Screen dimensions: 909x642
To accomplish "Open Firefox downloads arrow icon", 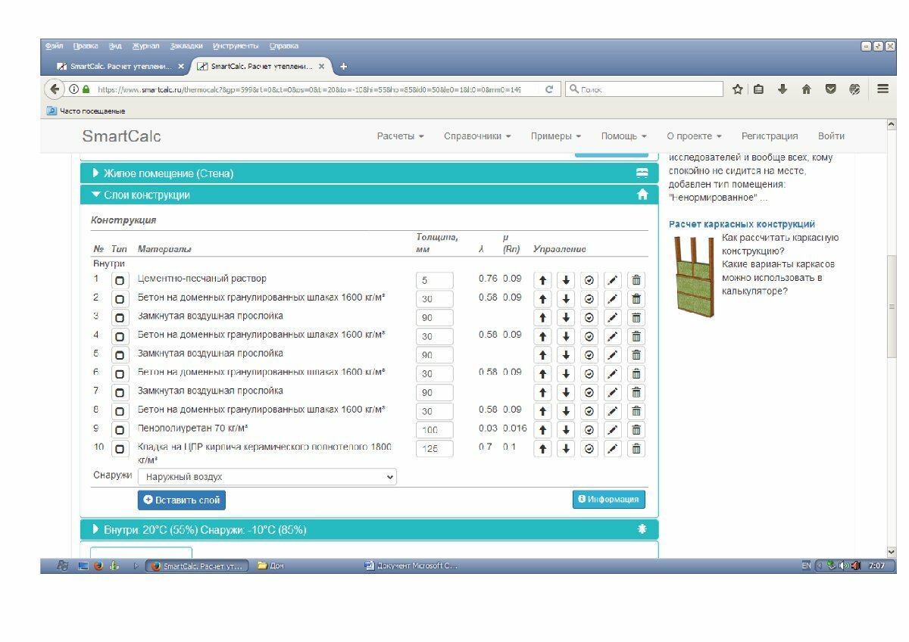I will point(782,89).
